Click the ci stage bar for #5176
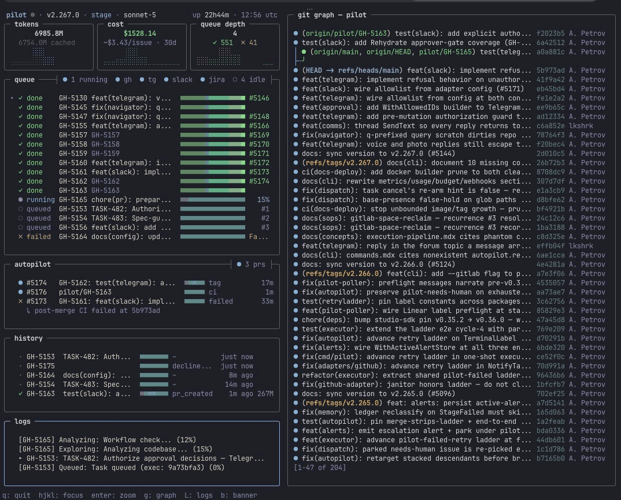This screenshot has width=621, height=500. click(x=194, y=292)
